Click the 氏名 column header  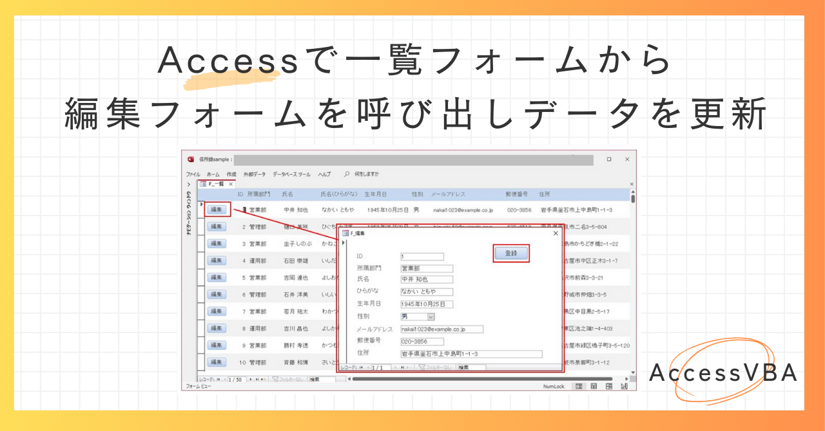(x=287, y=194)
